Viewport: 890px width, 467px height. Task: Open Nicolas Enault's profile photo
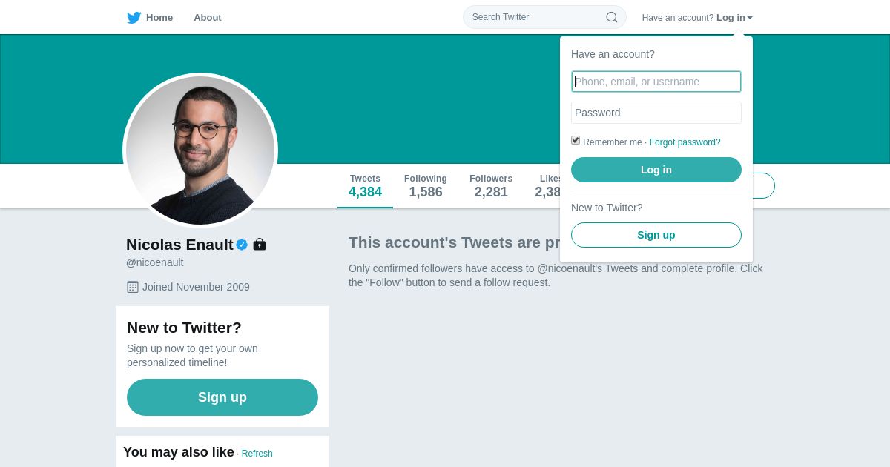200,150
